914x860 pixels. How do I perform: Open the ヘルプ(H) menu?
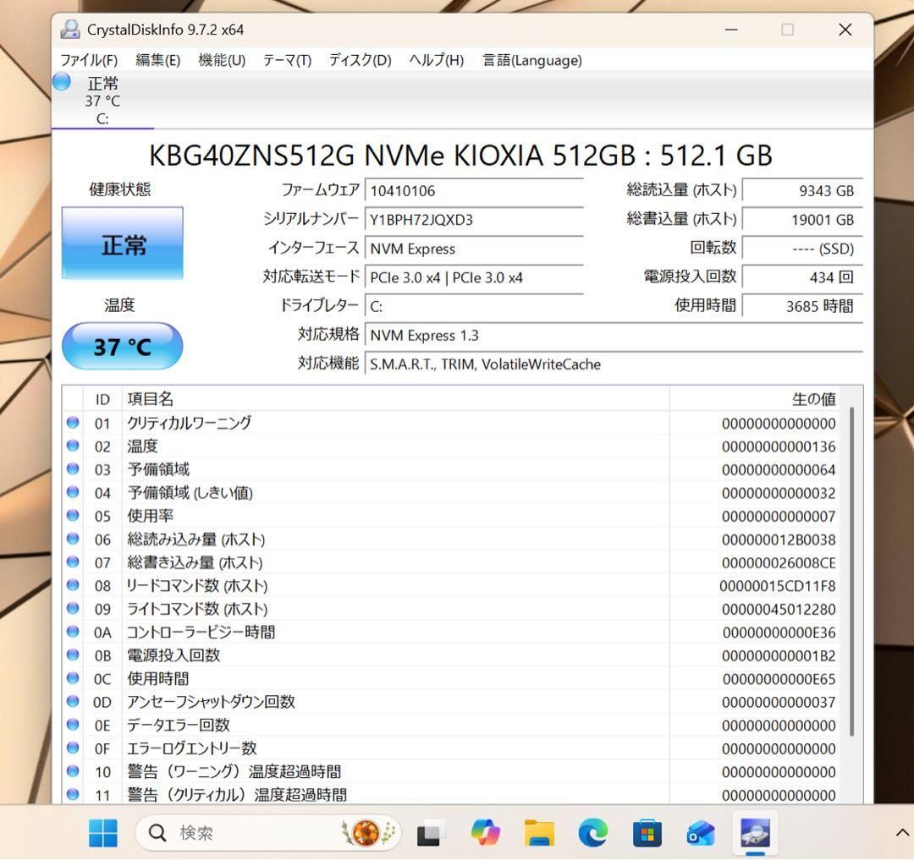coord(434,60)
